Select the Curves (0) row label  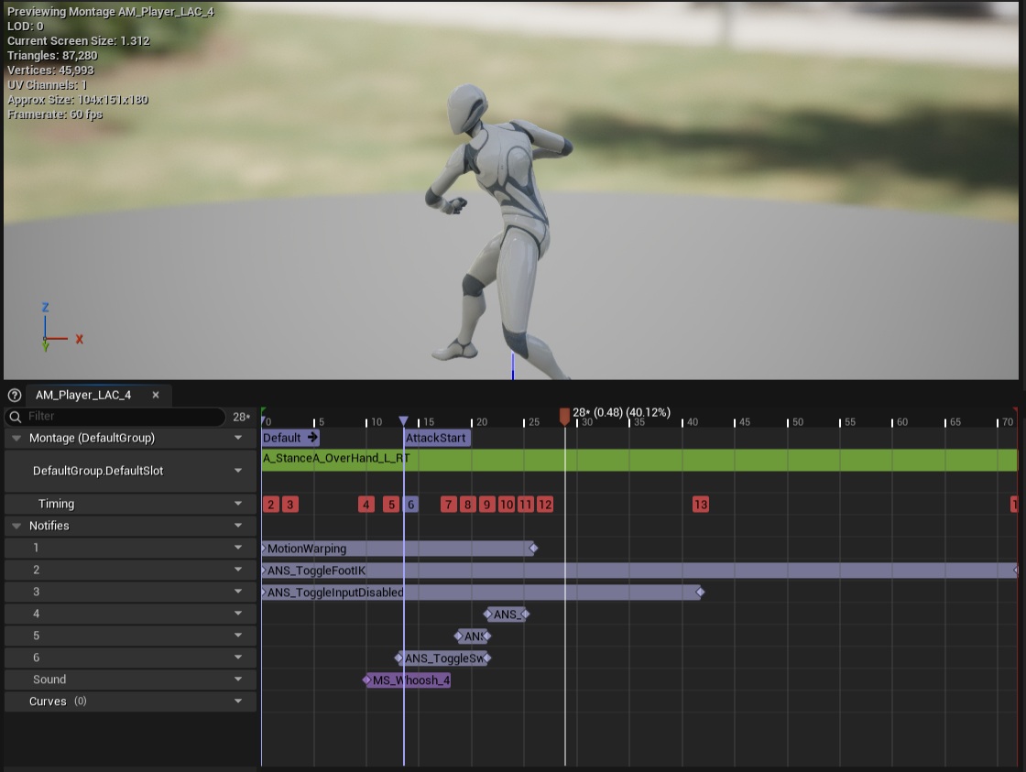tap(58, 701)
